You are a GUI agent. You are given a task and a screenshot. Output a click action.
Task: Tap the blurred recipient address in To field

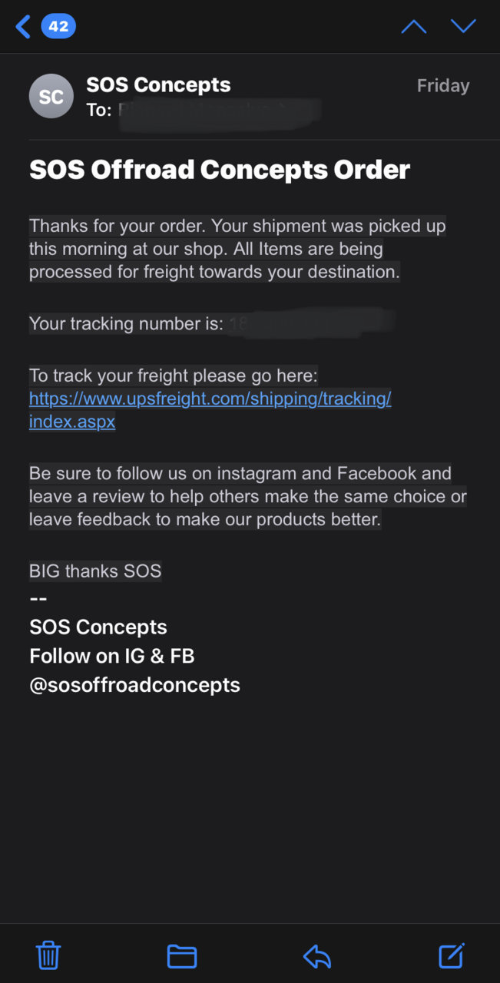pyautogui.click(x=218, y=110)
